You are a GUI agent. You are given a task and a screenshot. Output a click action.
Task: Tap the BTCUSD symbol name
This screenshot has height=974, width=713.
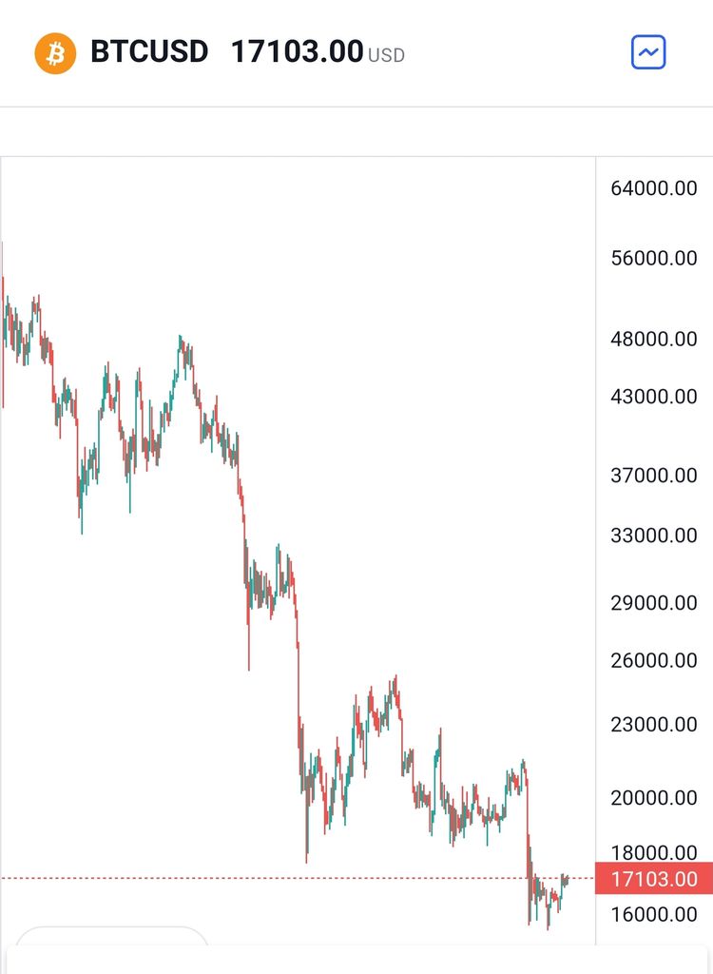point(149,51)
